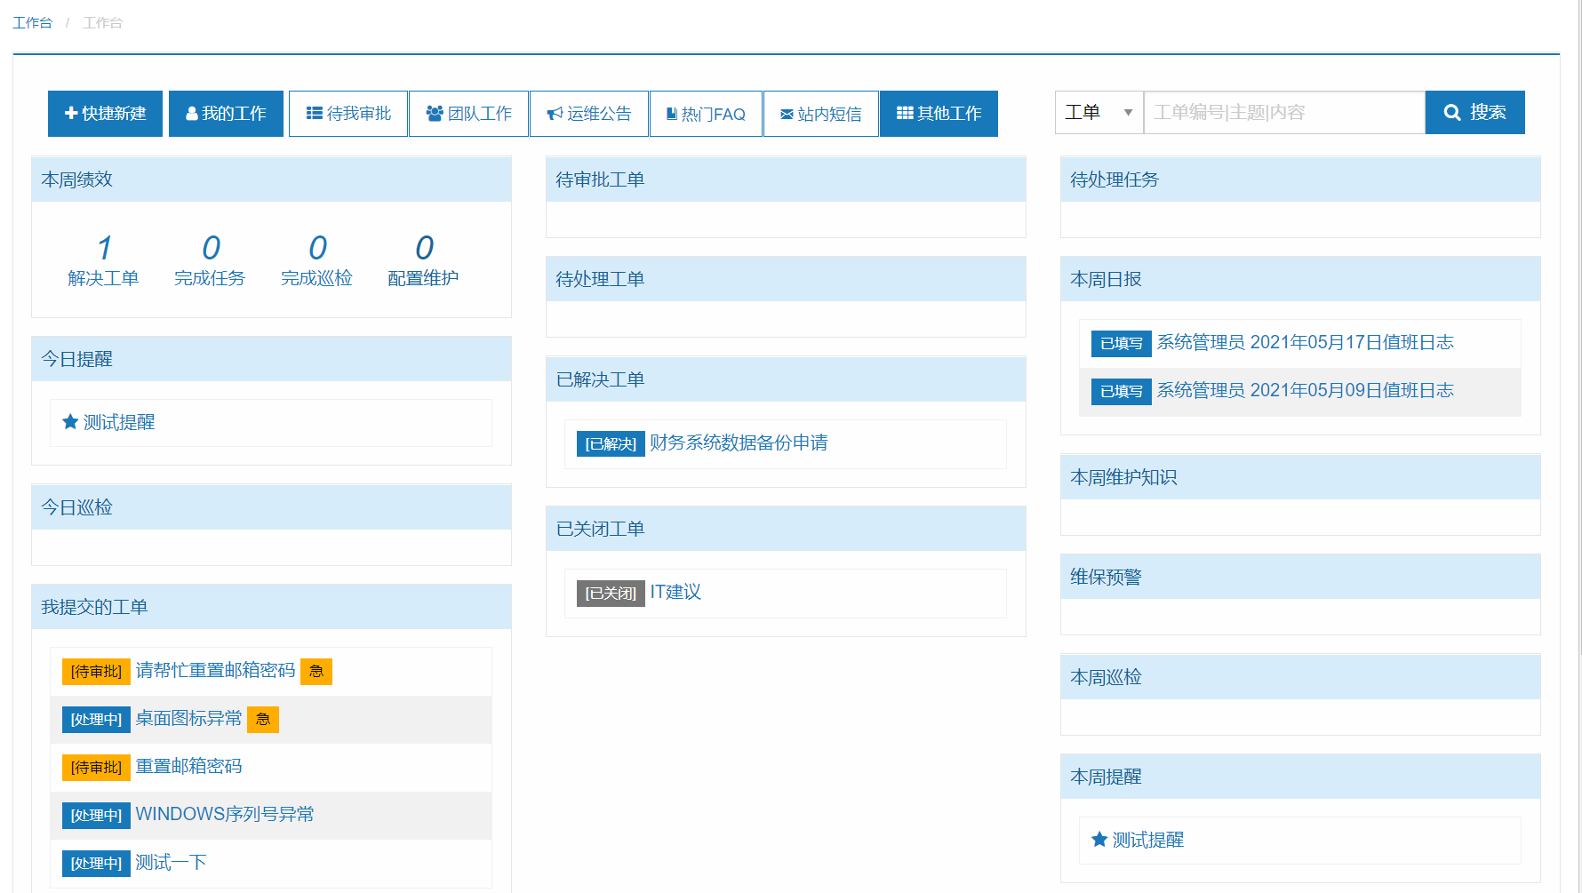
Task: Click the plus icon on 快捷新建
Action: pyautogui.click(x=71, y=114)
